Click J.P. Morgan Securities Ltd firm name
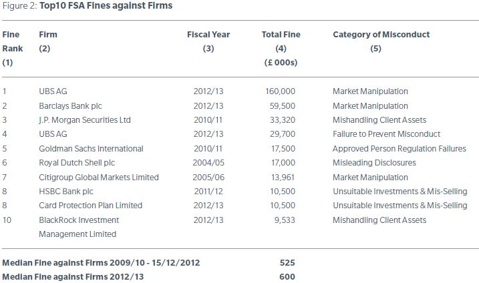479x283 pixels. coord(84,120)
